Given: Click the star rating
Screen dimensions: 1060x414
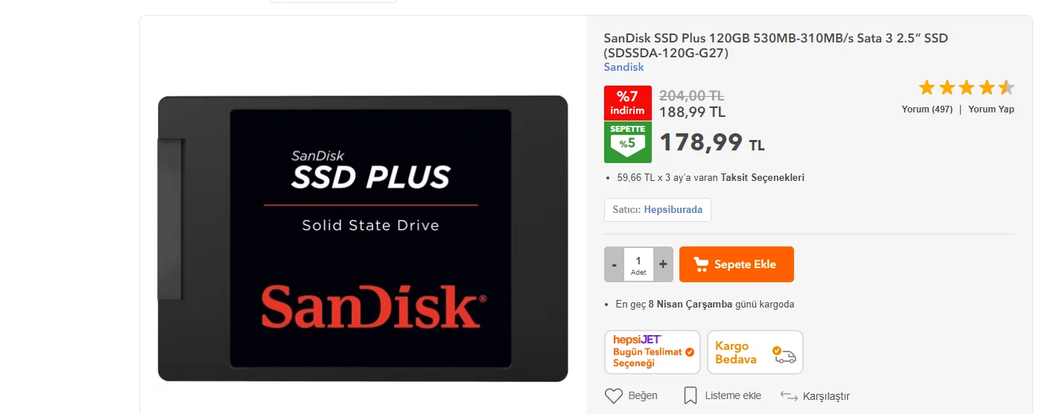Looking at the screenshot, I should pyautogui.click(x=966, y=88).
